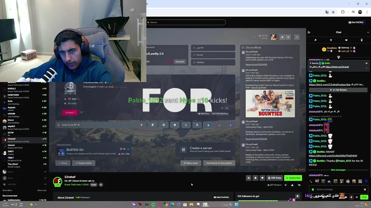Unpin the pinned BotRix message
The image size is (371, 208).
pyautogui.click(x=366, y=63)
